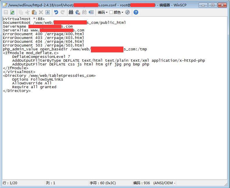This screenshot has height=188, width=230.
Task: Minimize the WinSCP editor window
Action: click(203, 5)
